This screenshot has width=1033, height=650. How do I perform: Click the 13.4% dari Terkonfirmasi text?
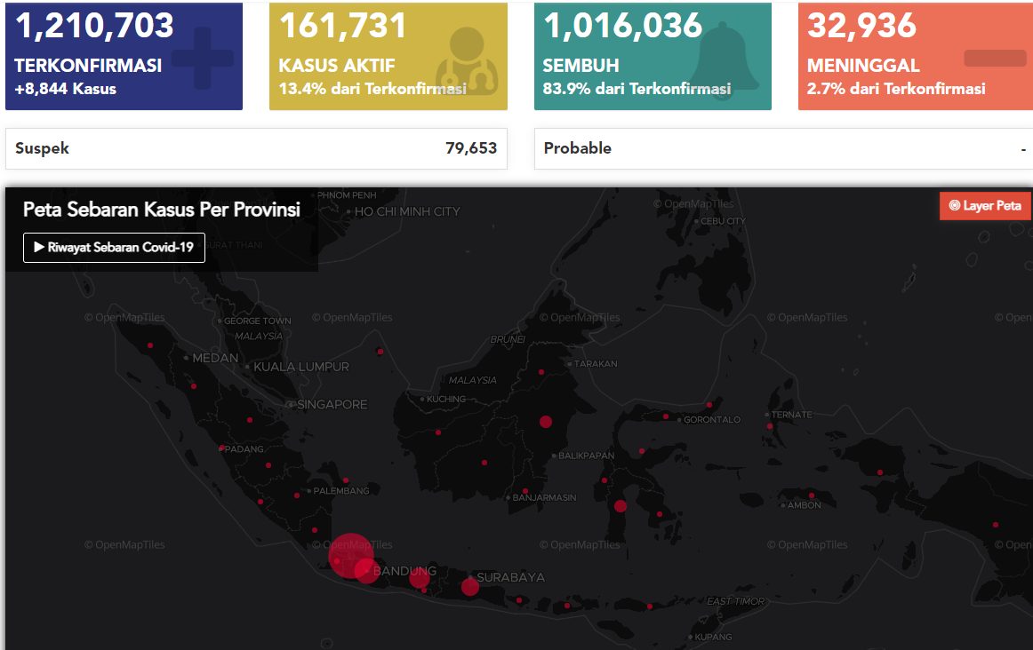(x=372, y=89)
